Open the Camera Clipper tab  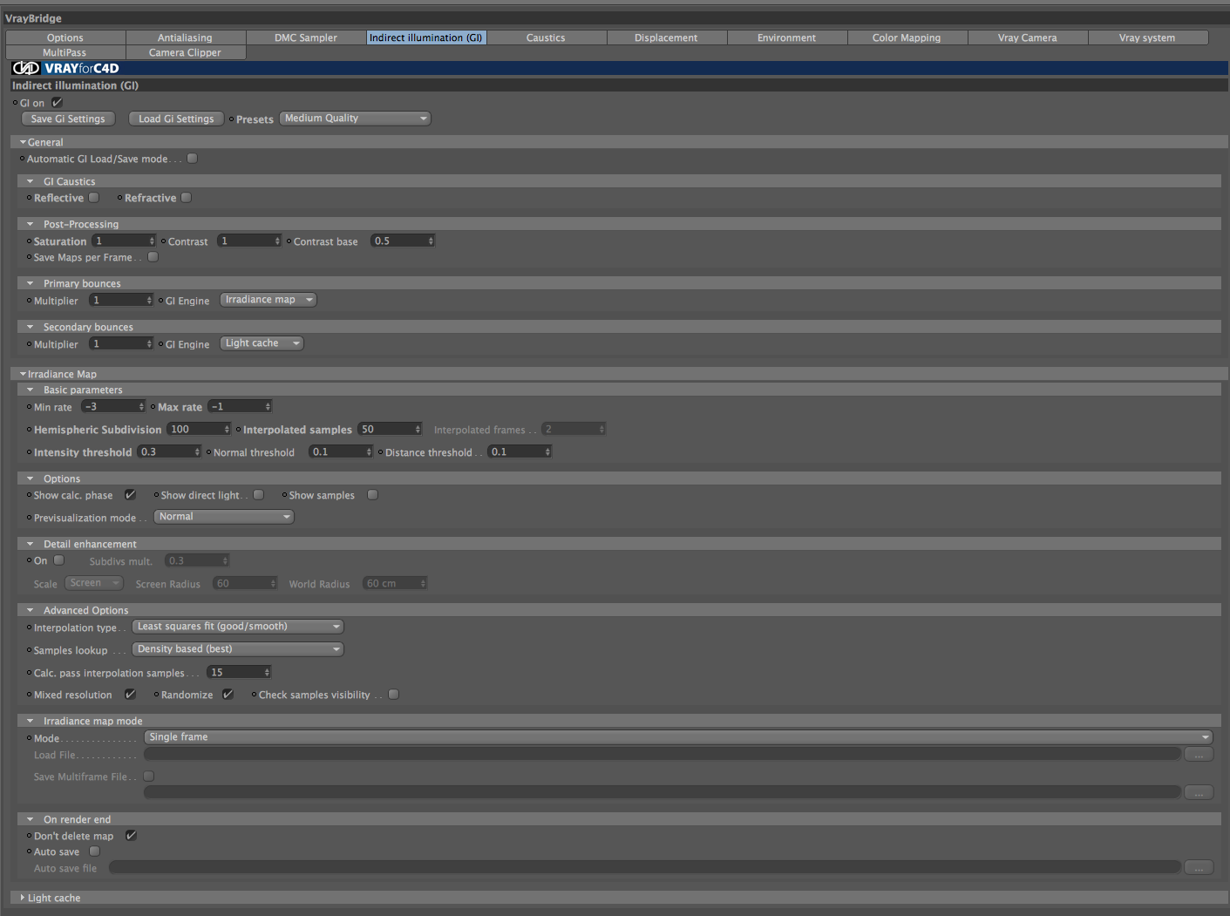(x=185, y=52)
